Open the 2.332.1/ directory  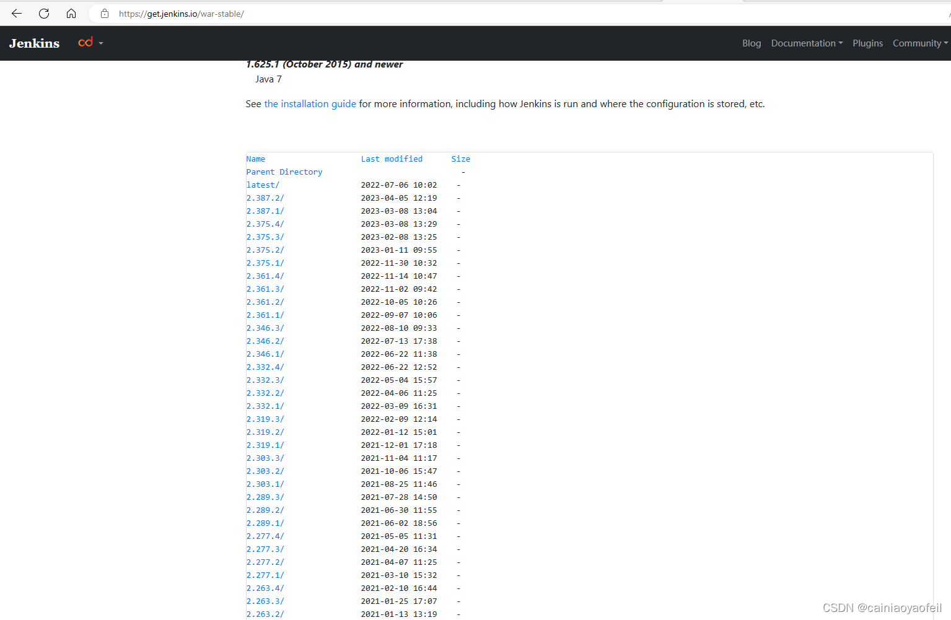[265, 406]
